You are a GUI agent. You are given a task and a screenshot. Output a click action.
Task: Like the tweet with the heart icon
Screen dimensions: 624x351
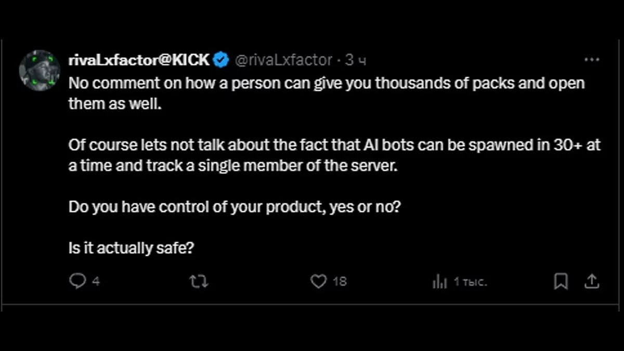[x=318, y=281]
